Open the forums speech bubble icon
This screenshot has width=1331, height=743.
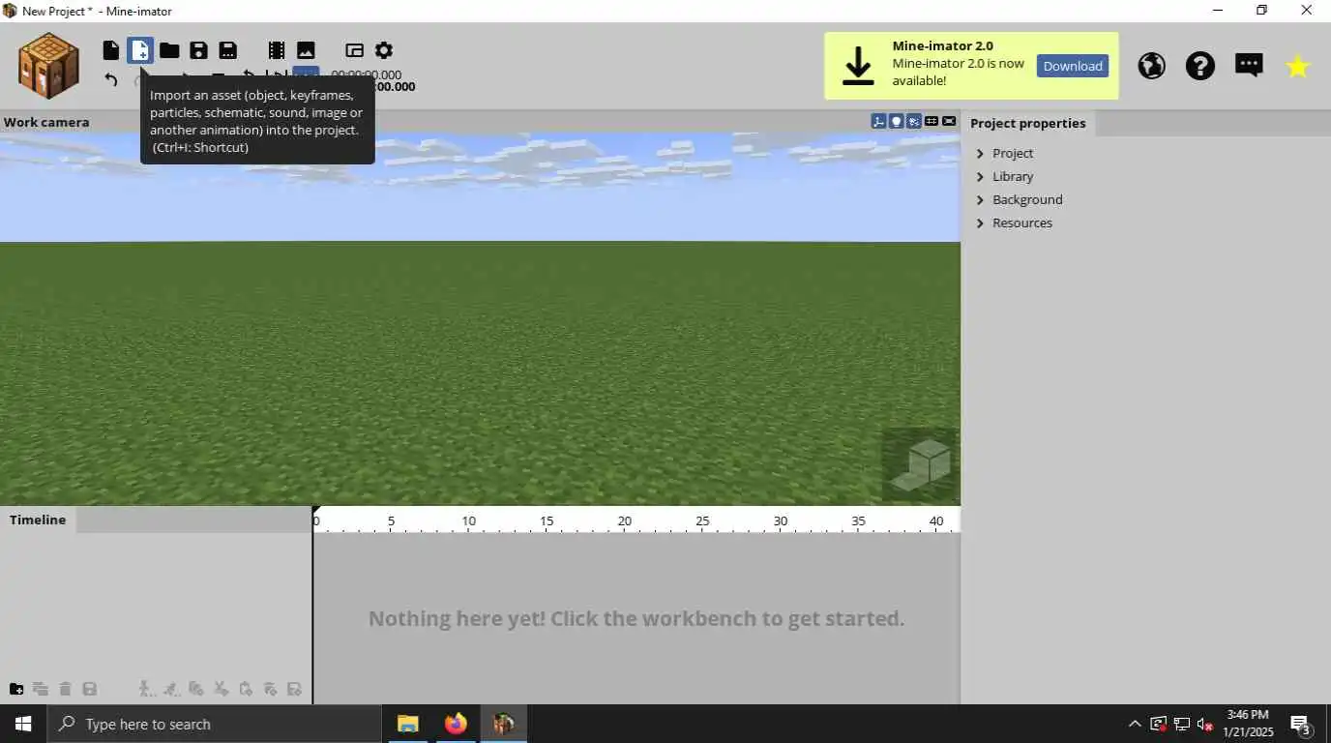point(1249,65)
